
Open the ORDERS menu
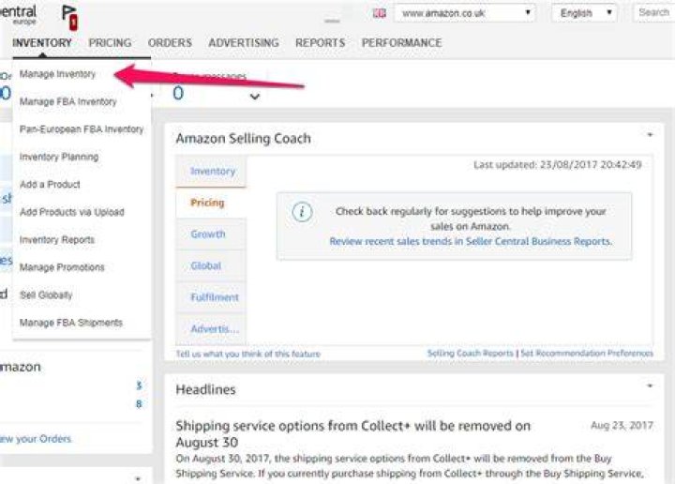170,43
